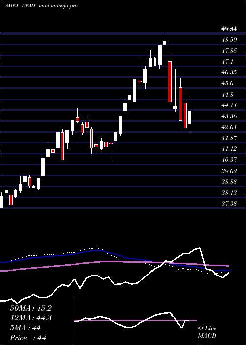
Task: Click the 41.12 price axis label
Action: pos(229,149)
